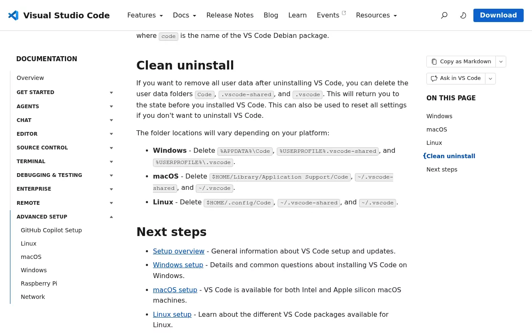Open the Events external link
The width and height of the screenshot is (532, 333).
coord(331,15)
